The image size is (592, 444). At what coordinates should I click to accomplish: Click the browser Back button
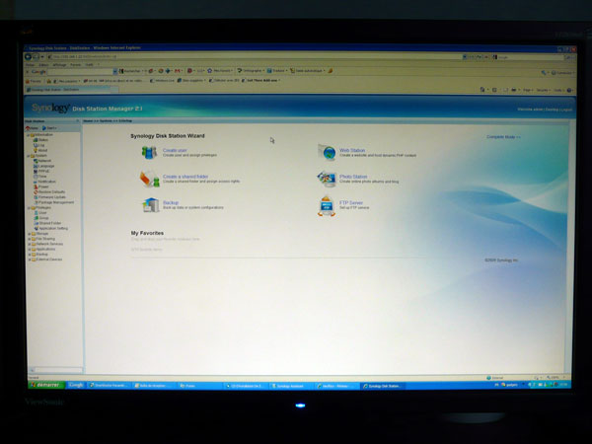coord(28,57)
